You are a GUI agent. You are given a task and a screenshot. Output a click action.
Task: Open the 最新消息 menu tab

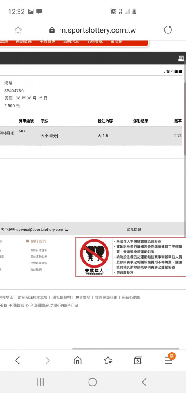tap(71, 42)
